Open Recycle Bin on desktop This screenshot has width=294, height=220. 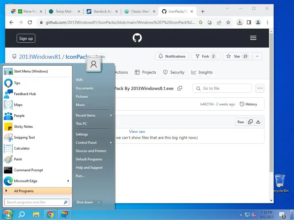point(280,183)
